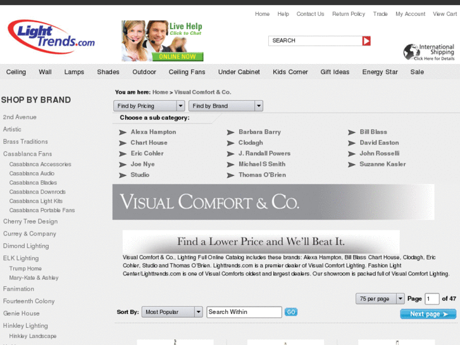Screen dimensions: 460x345
Task: Click the Search Within field
Action: 244,312
